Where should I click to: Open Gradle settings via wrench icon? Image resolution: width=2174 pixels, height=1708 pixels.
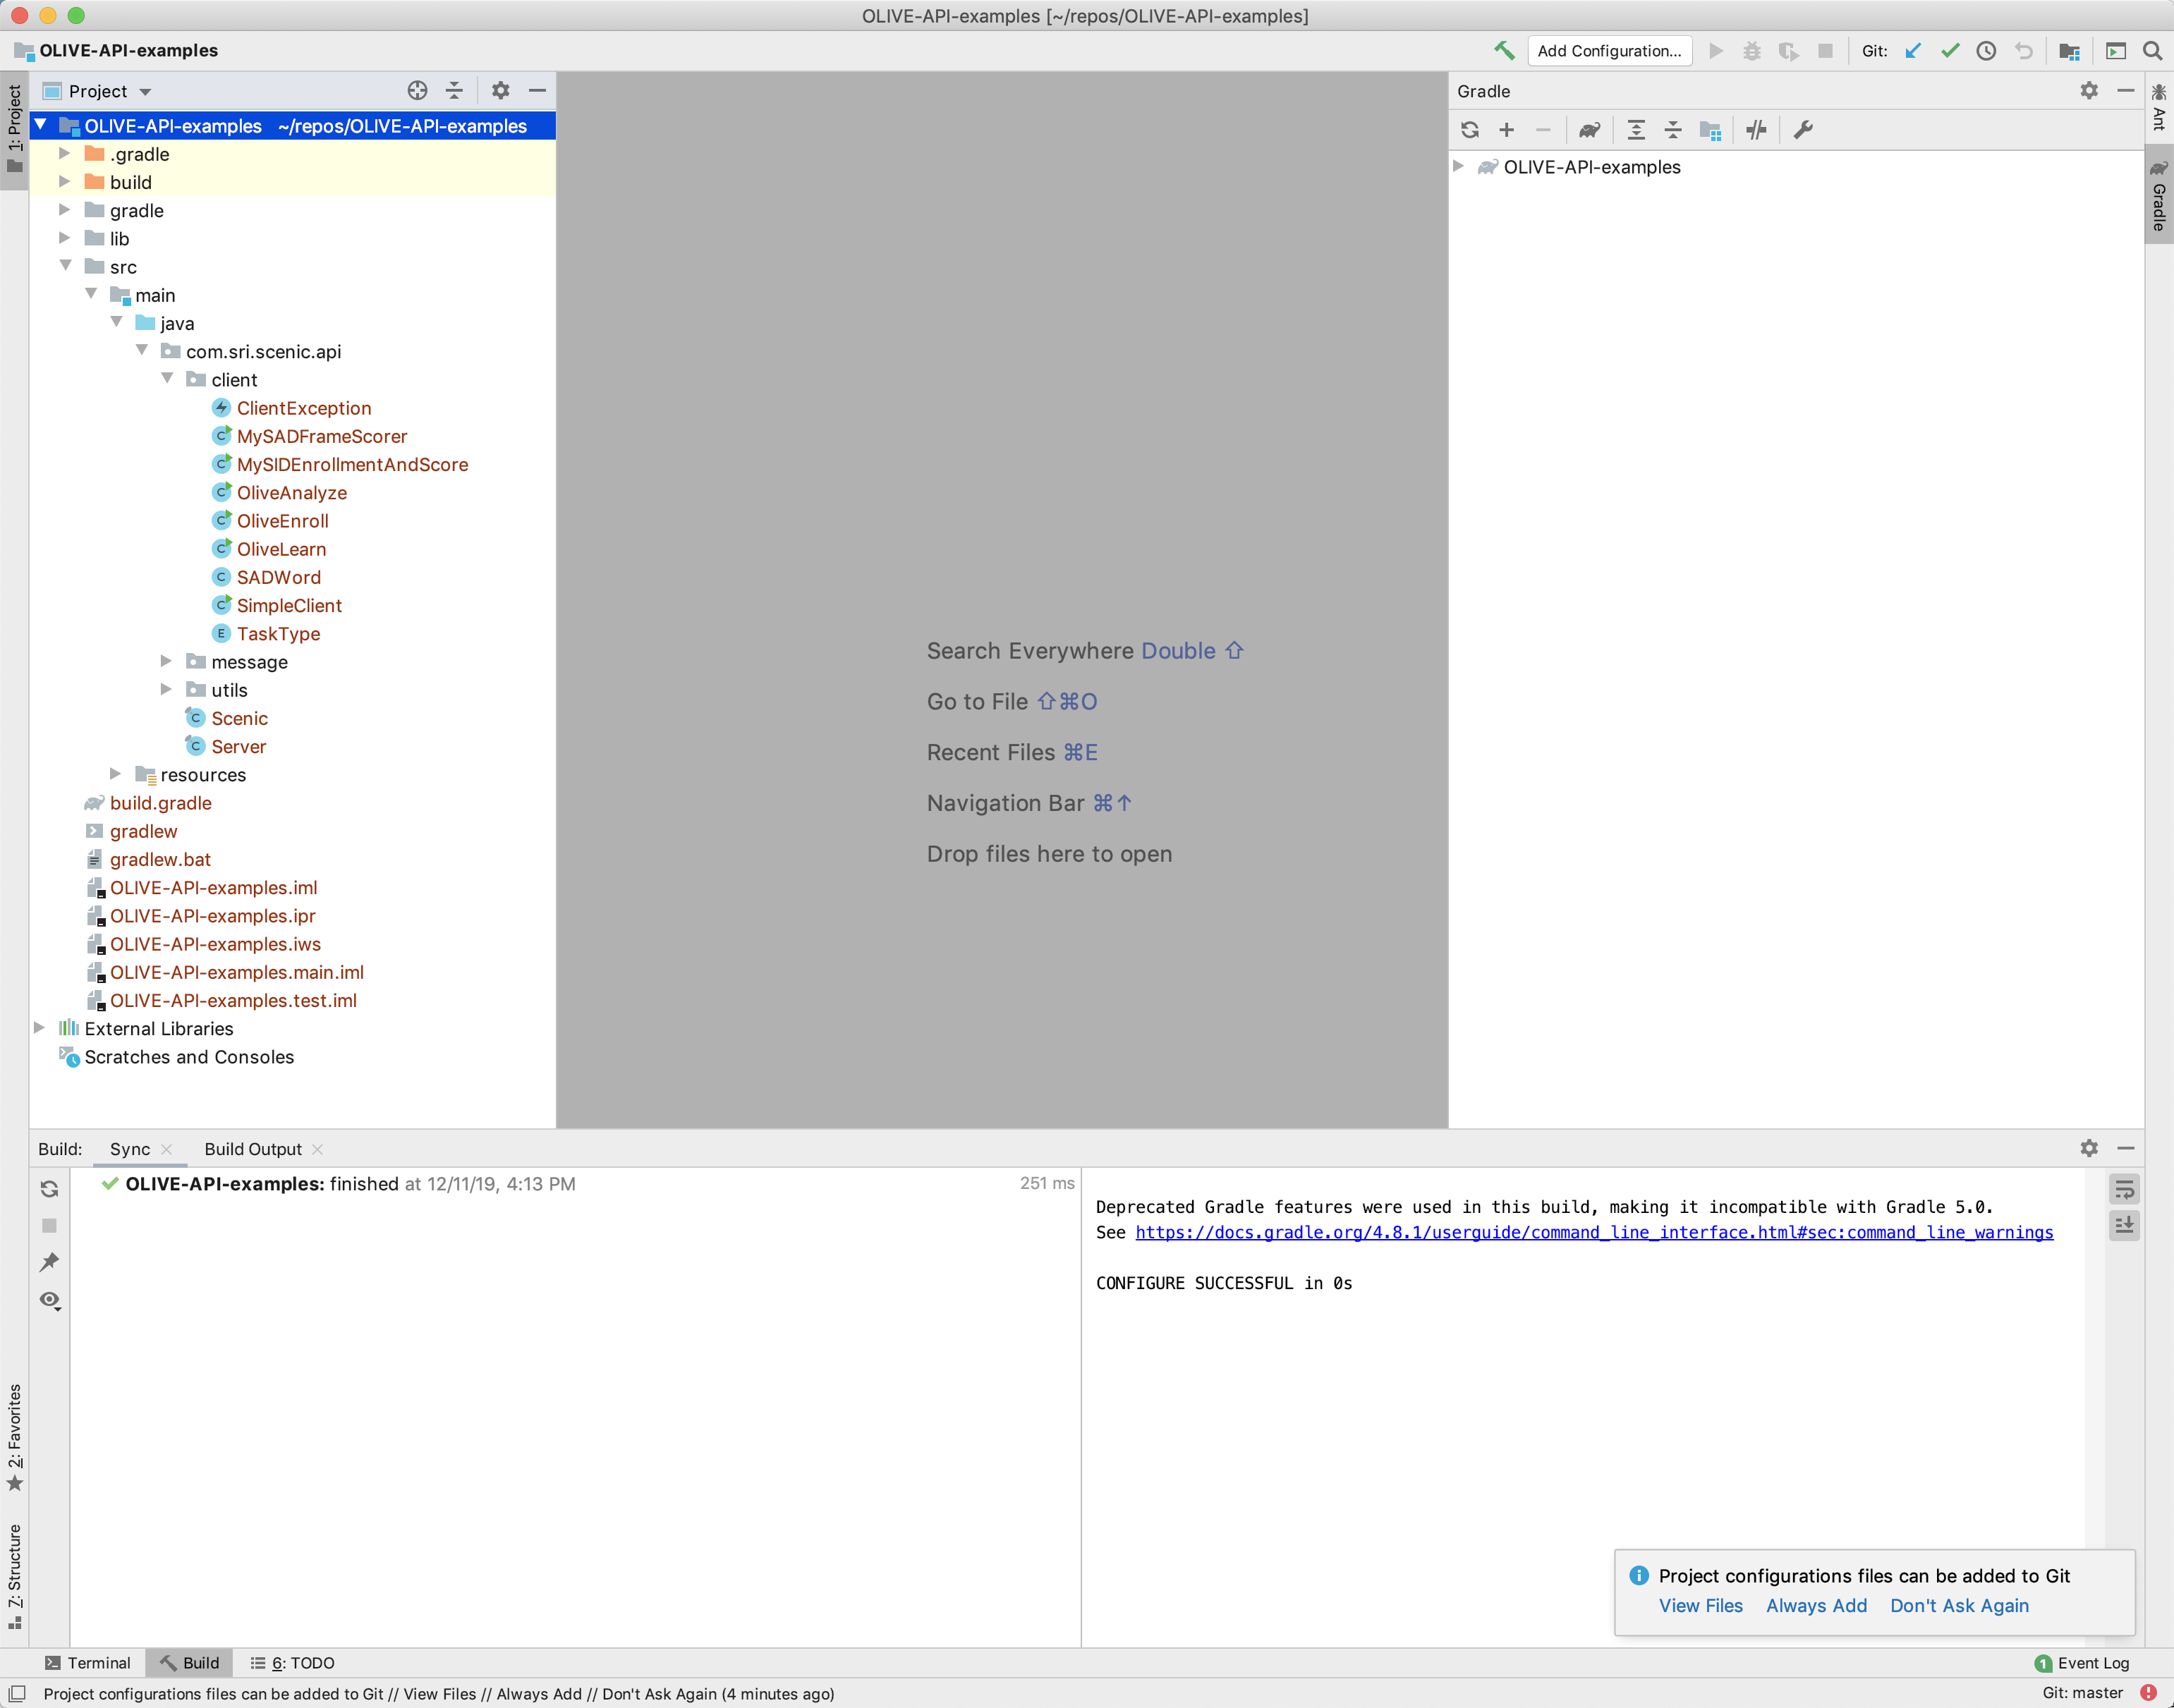(x=1803, y=130)
